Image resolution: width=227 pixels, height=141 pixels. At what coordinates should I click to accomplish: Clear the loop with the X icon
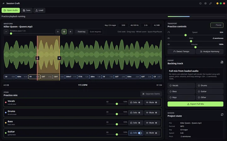(71, 32)
